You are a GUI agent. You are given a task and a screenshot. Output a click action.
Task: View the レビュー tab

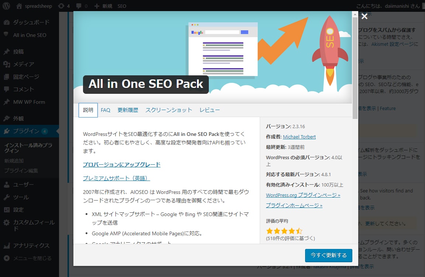(x=210, y=110)
